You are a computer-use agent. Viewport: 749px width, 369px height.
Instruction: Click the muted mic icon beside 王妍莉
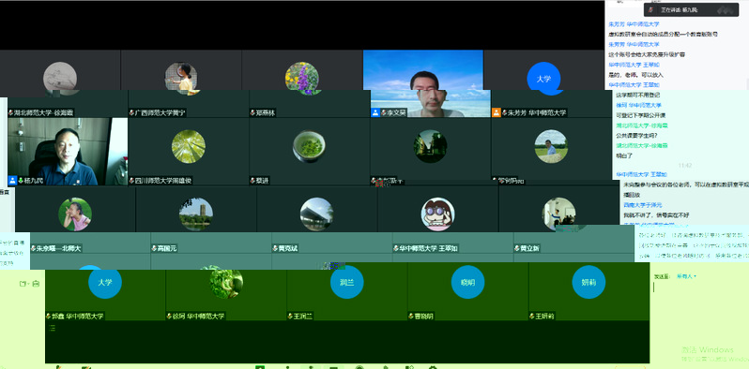531,316
